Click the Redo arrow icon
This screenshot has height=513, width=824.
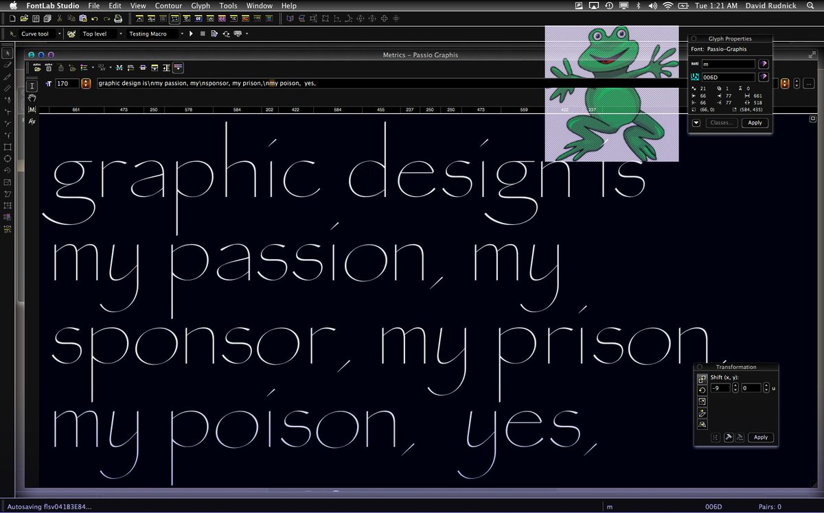(x=106, y=19)
